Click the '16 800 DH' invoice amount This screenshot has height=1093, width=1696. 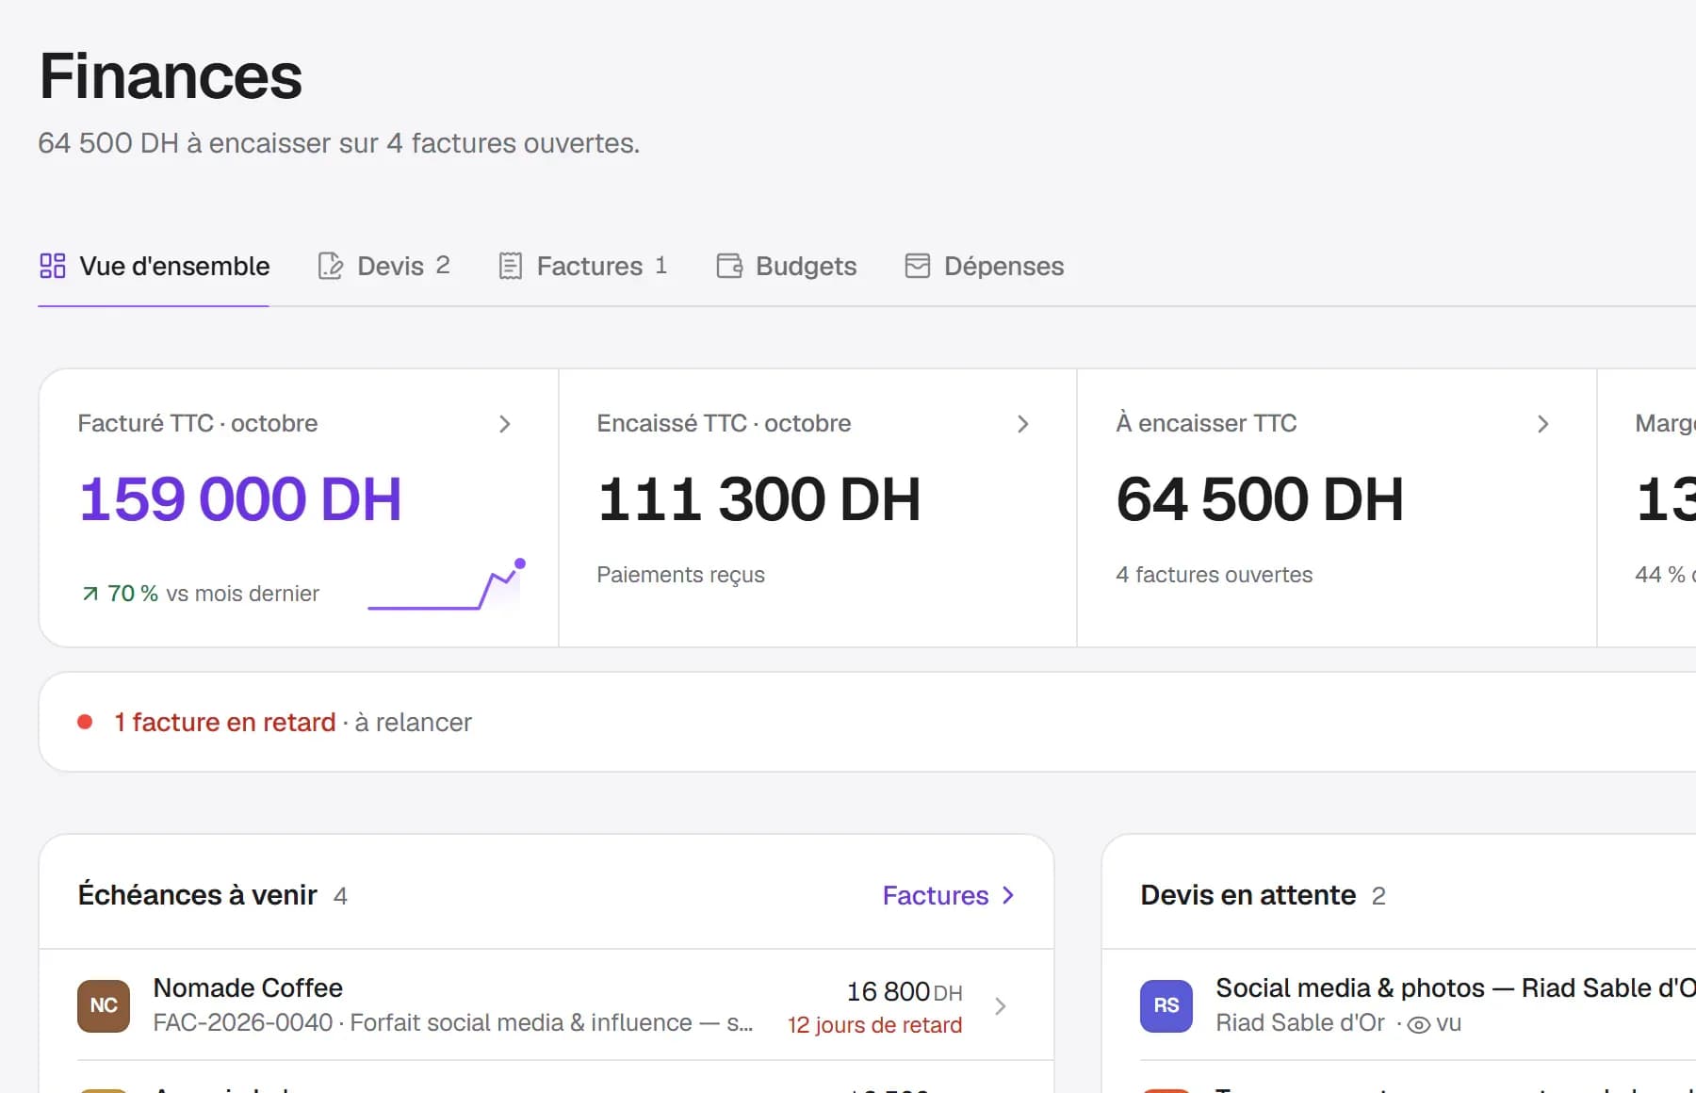click(905, 992)
